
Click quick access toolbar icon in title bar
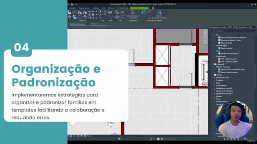72,4
